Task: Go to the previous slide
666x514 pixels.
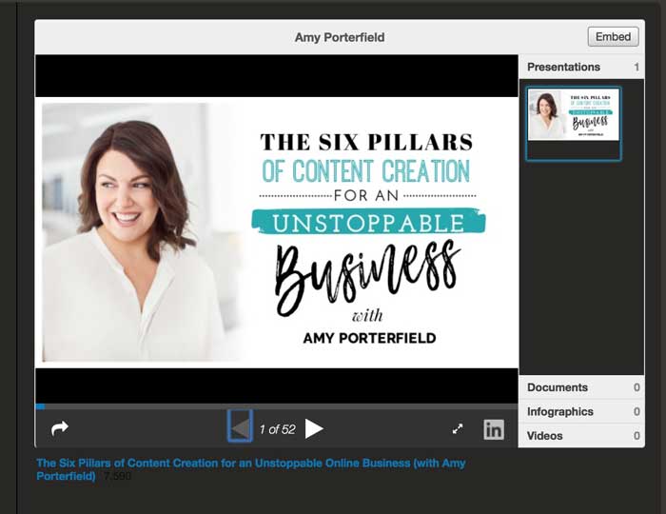Action: pos(241,426)
